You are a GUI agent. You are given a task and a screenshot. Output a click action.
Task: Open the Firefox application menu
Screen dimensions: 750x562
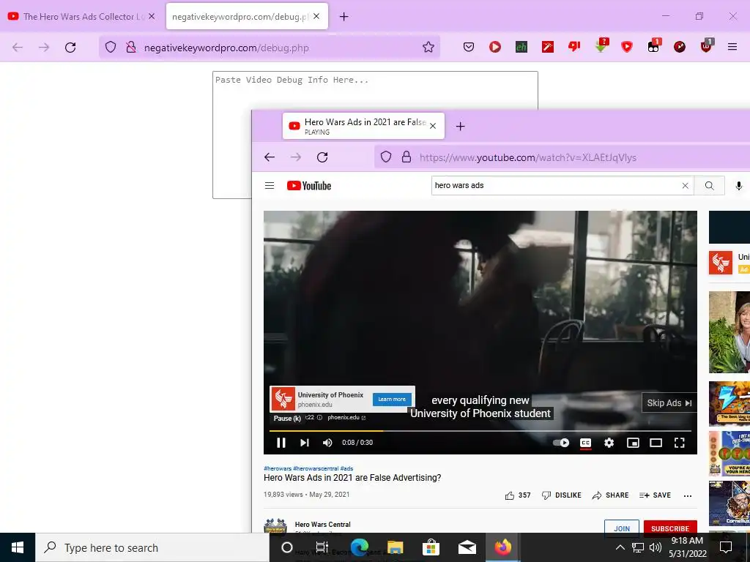[732, 47]
